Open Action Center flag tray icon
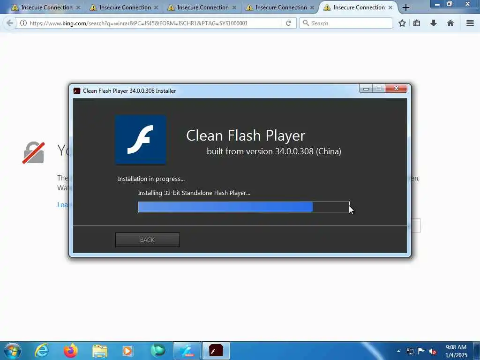 pyautogui.click(x=421, y=351)
